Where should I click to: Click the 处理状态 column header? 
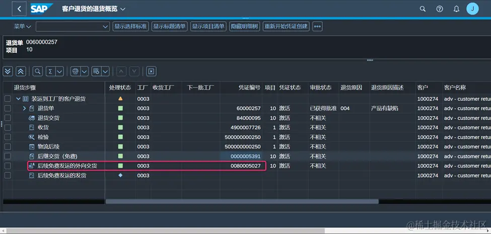point(120,88)
